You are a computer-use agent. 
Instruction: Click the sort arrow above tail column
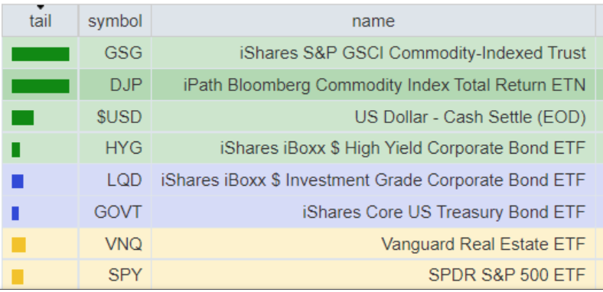[x=41, y=8]
